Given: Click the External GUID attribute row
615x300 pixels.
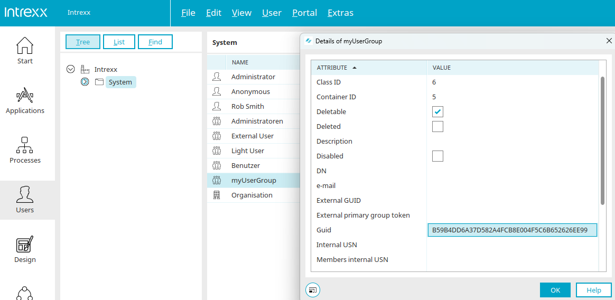Looking at the screenshot, I should pos(455,200).
